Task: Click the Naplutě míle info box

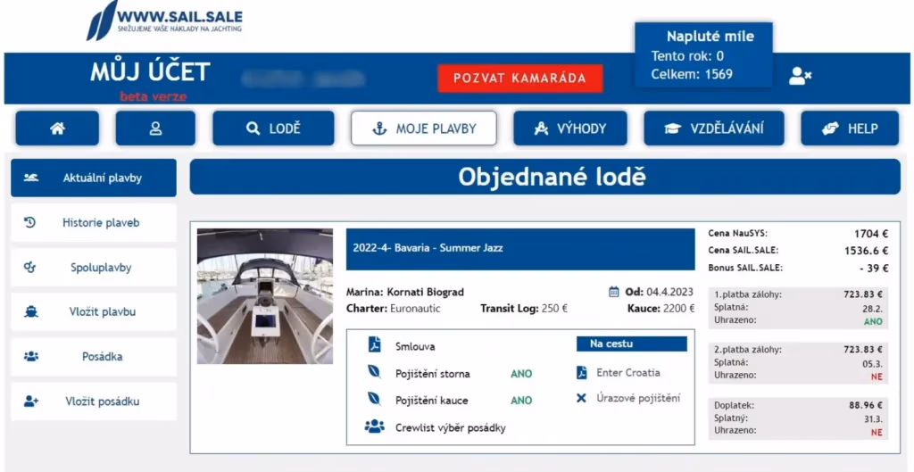Action: click(x=703, y=55)
